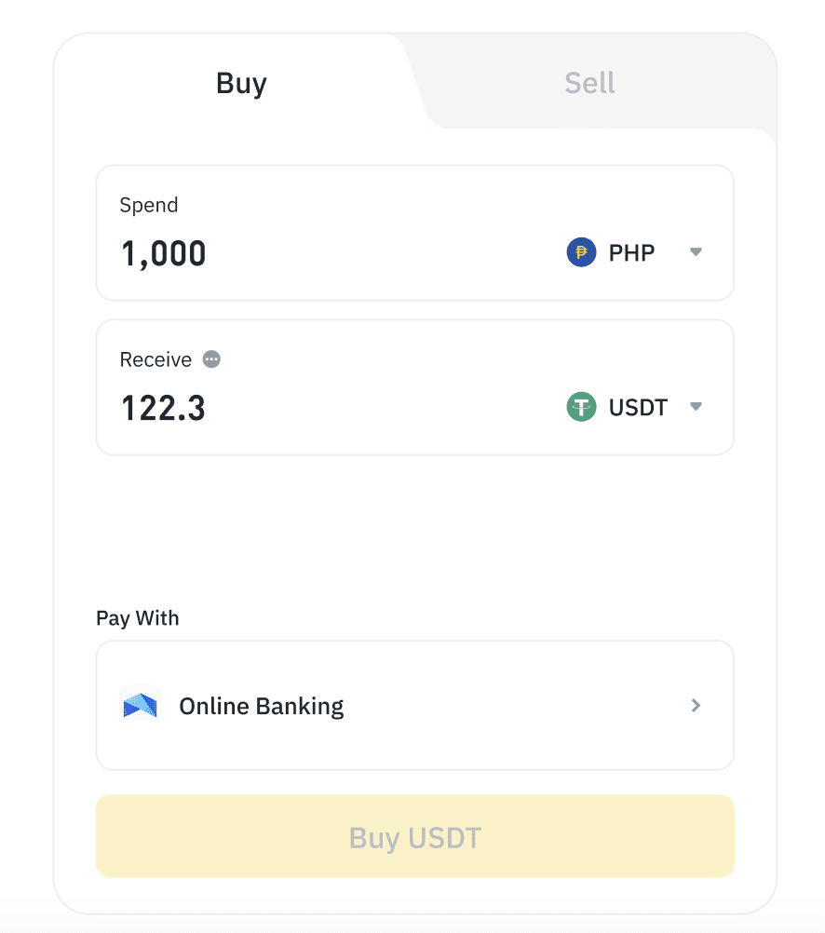The height and width of the screenshot is (933, 825).
Task: Switch to the Sell tab
Action: (x=589, y=84)
